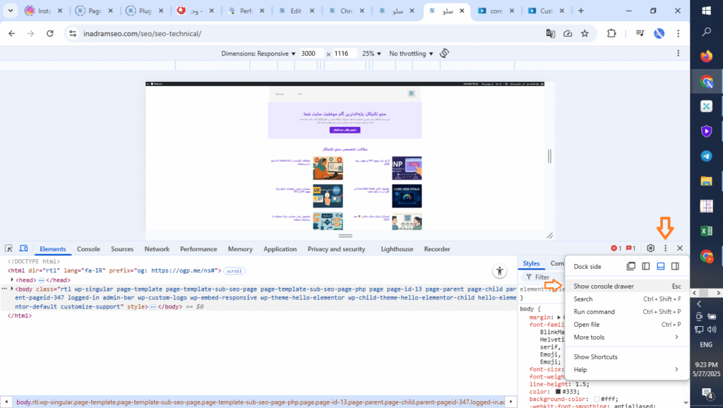Click the #fff background-color swatch

(x=597, y=399)
